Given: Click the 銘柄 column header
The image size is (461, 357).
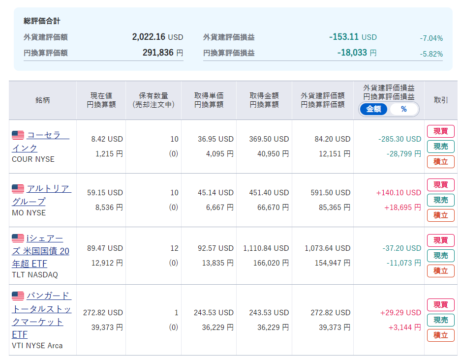Looking at the screenshot, I should (43, 100).
